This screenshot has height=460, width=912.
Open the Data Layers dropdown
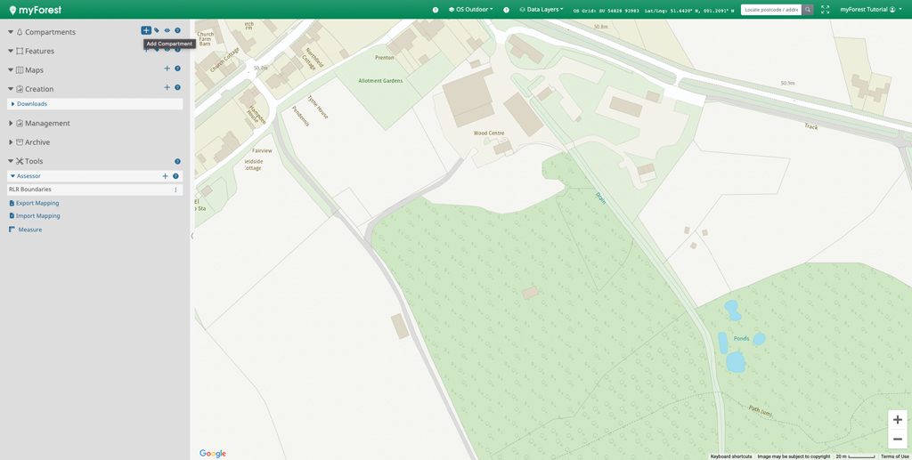(x=541, y=10)
